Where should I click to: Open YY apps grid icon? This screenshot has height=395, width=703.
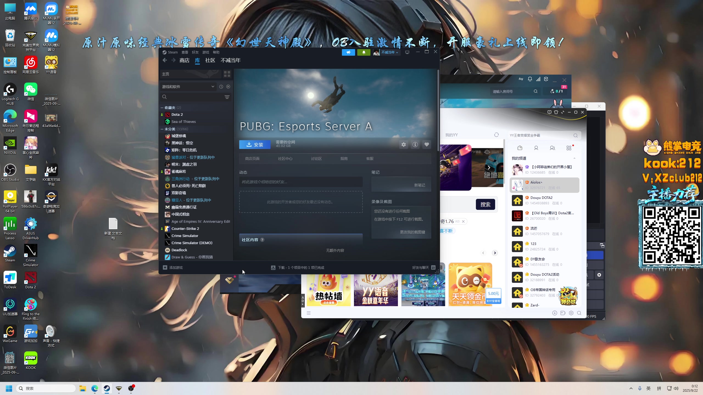tap(569, 148)
